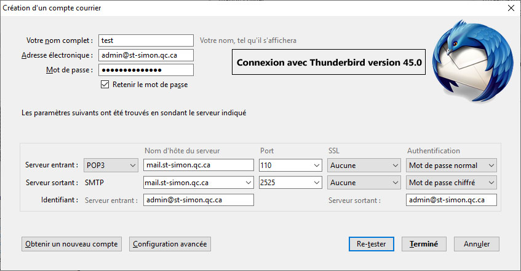Open "Mot de passe normal" authentication dropdown
The image size is (521, 271).
pos(451,165)
